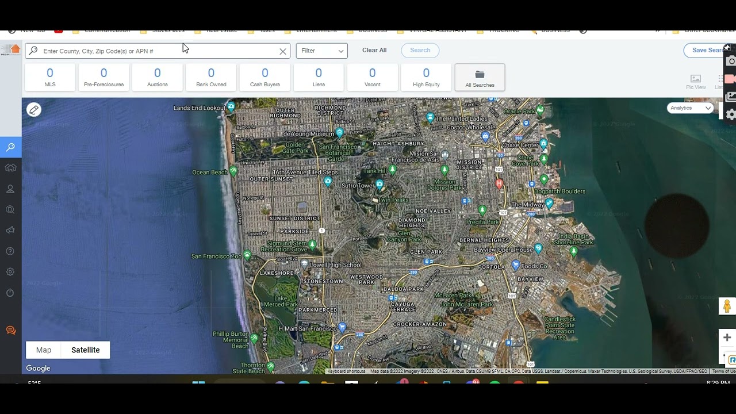Screen dimensions: 736x414
Task: Select the Cash Buyers count card
Action: (265, 77)
